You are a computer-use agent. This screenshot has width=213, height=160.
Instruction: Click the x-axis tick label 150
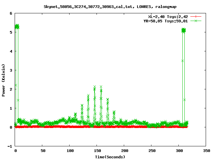coord(98,151)
